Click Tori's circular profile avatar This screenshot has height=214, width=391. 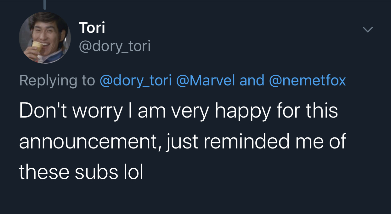[45, 38]
